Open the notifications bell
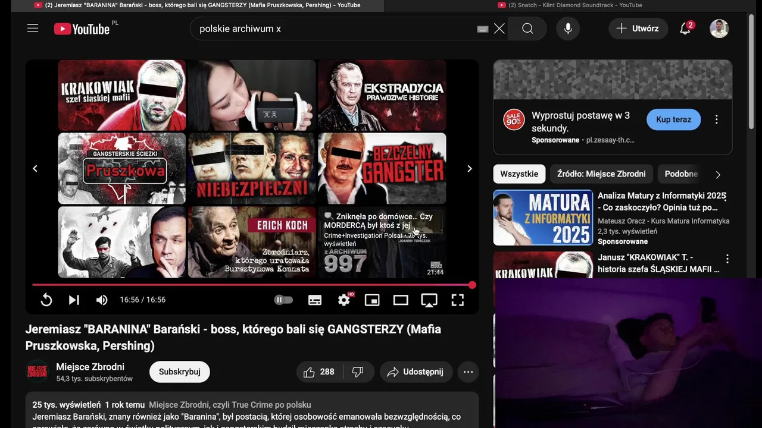This screenshot has height=428, width=762. click(686, 28)
